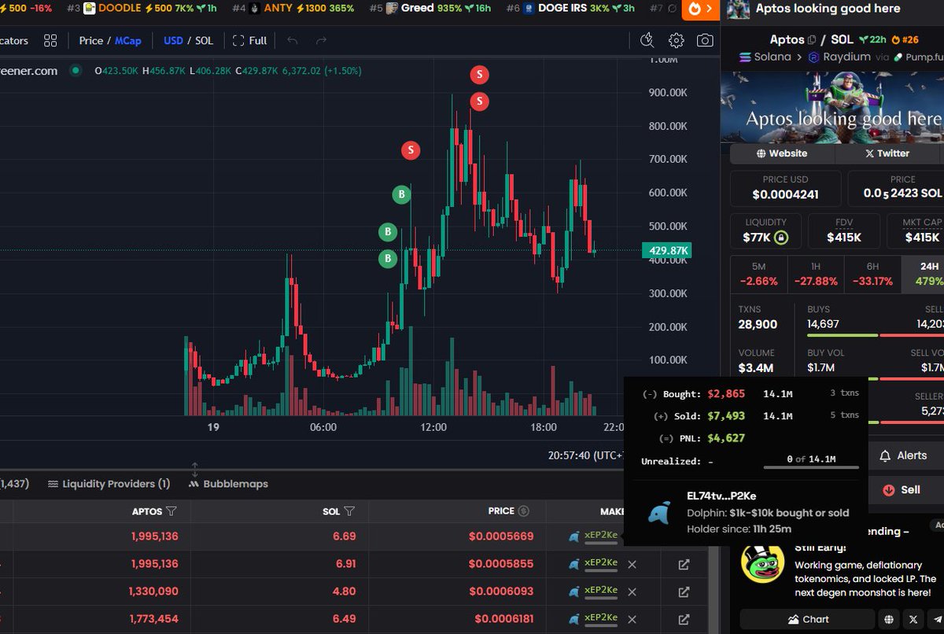Select the 6H timeframe stats tab
944x634 pixels.
click(872, 275)
